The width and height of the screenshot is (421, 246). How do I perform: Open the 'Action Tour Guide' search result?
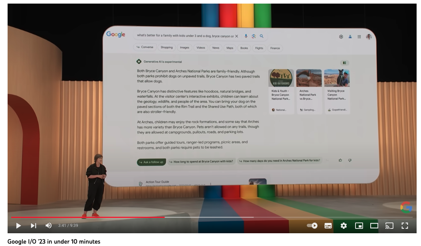[157, 182]
